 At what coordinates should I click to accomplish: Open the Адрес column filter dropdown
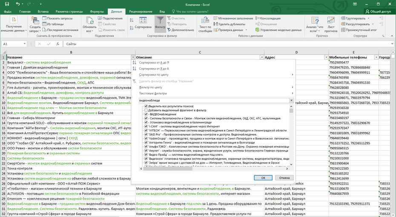pos(326,57)
